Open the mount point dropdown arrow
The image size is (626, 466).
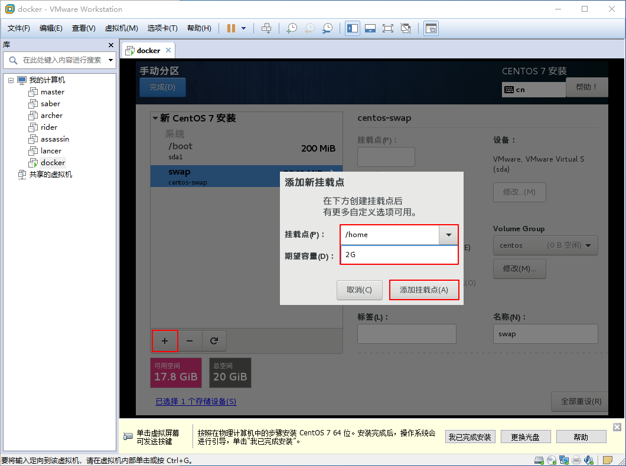(x=448, y=235)
